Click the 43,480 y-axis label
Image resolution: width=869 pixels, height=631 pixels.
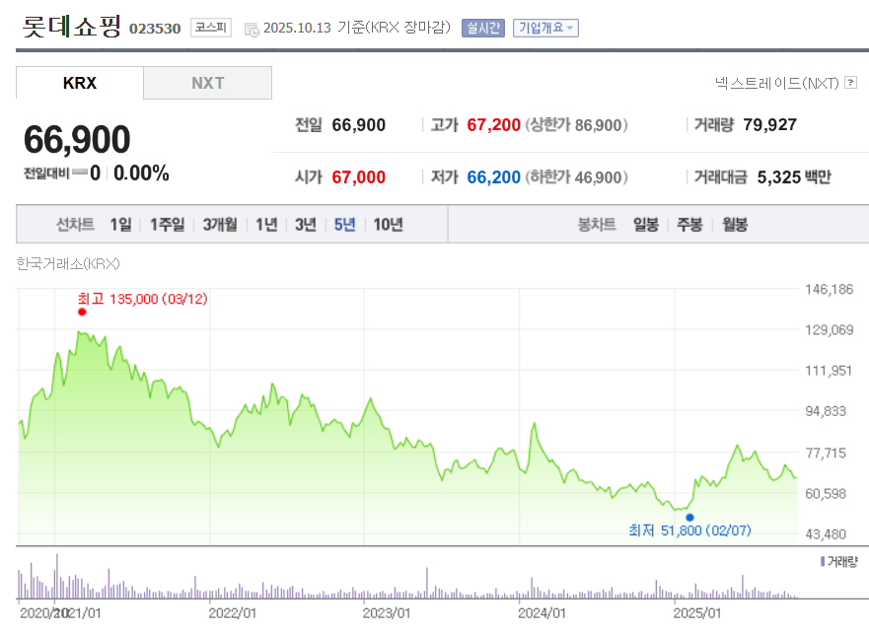[826, 534]
